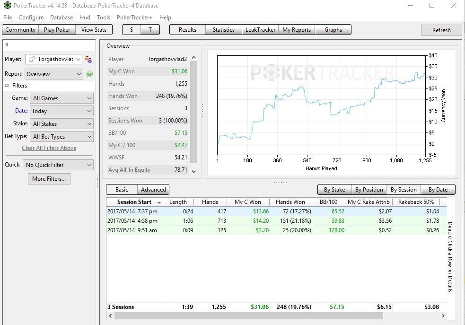Viewport: 465px width, 325px height.
Task: Click the WWSF stat row
Action: [148, 158]
